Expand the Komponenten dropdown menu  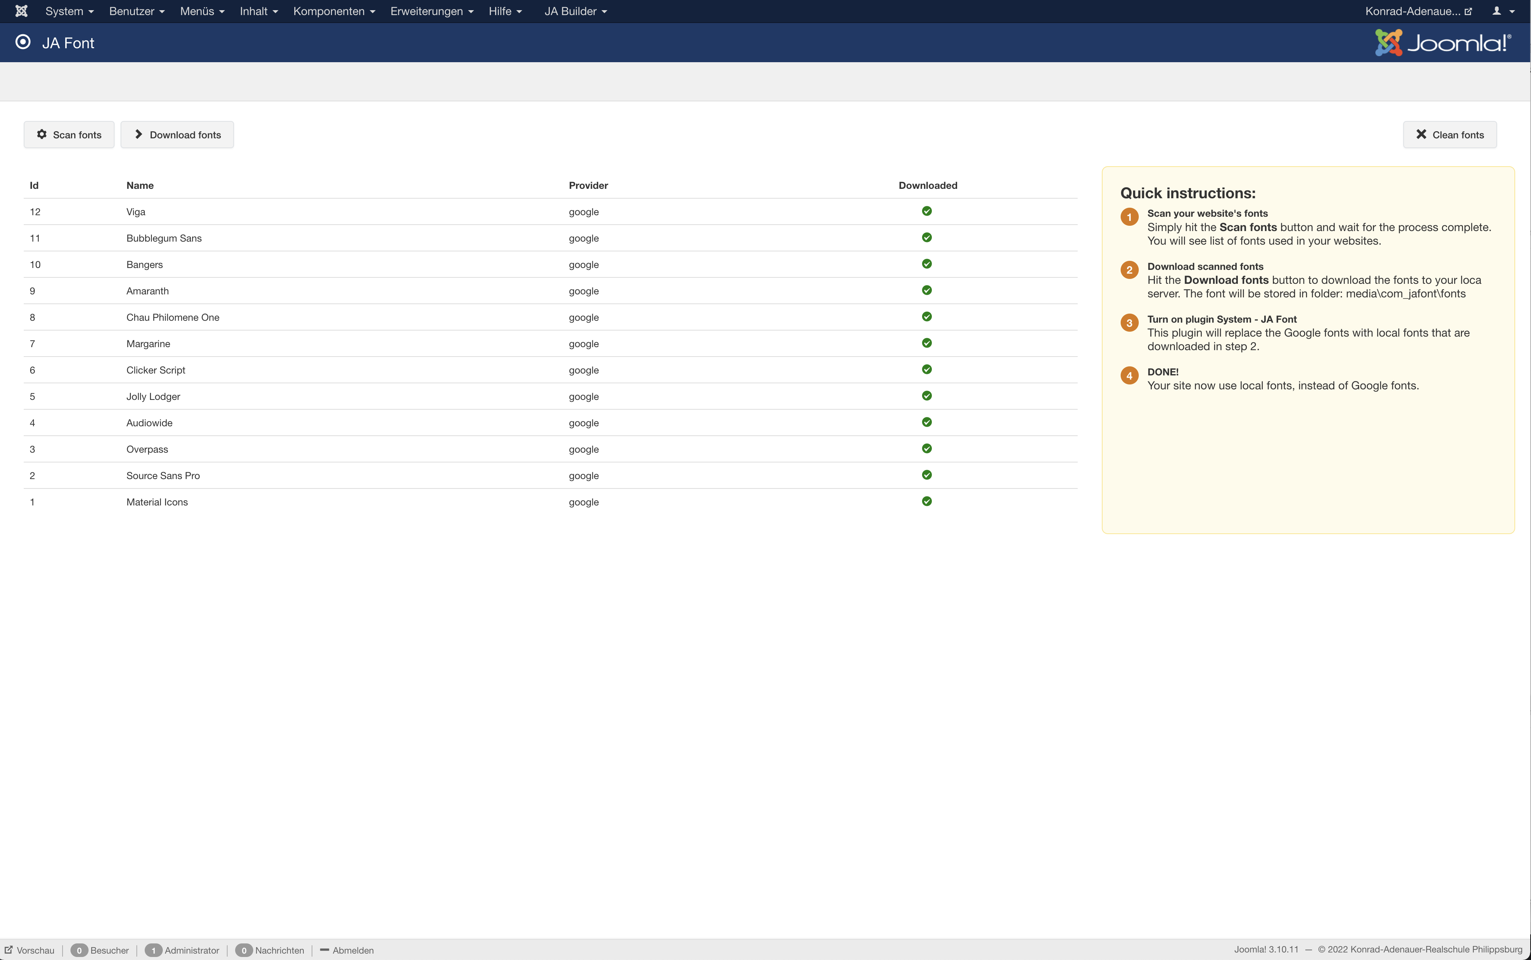pyautogui.click(x=334, y=11)
